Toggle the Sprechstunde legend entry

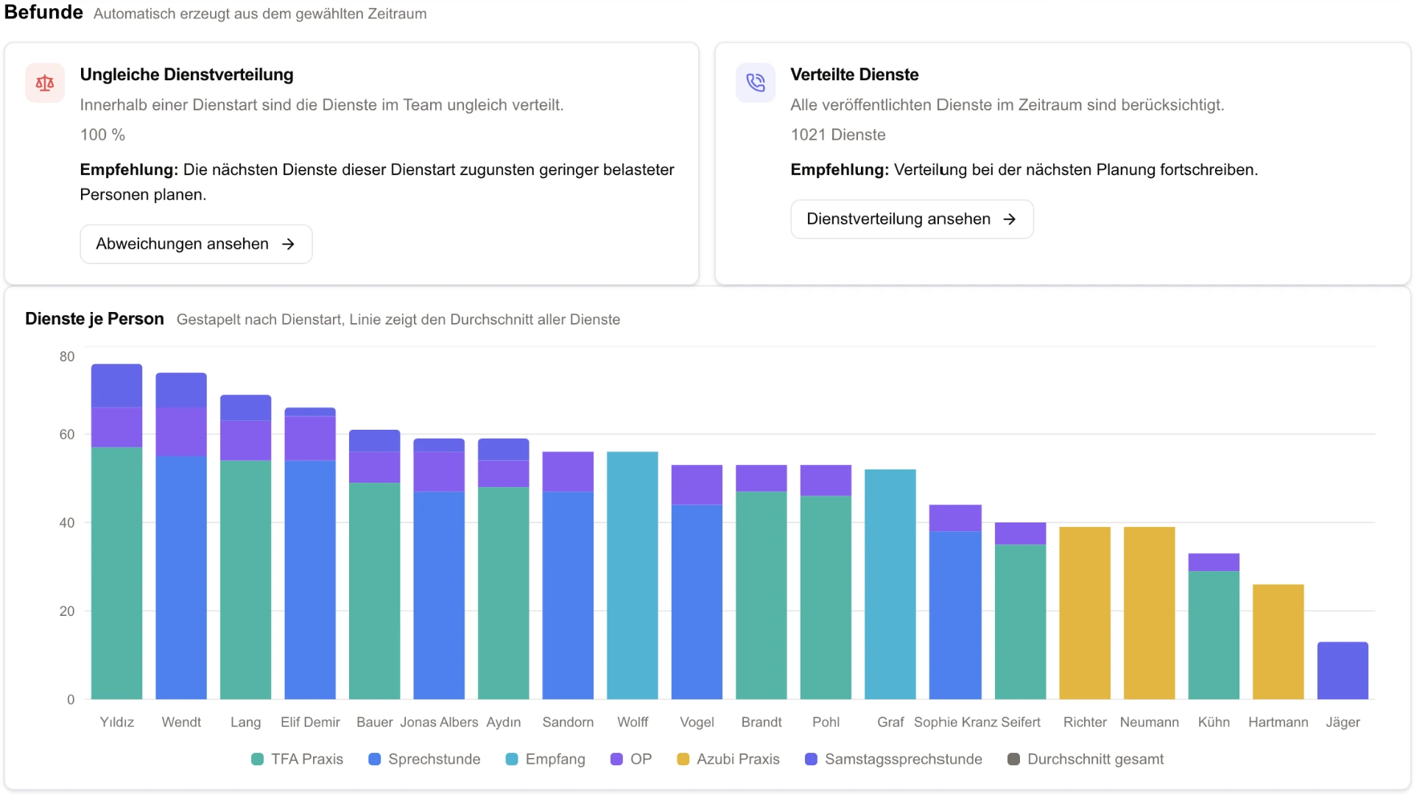tap(424, 759)
